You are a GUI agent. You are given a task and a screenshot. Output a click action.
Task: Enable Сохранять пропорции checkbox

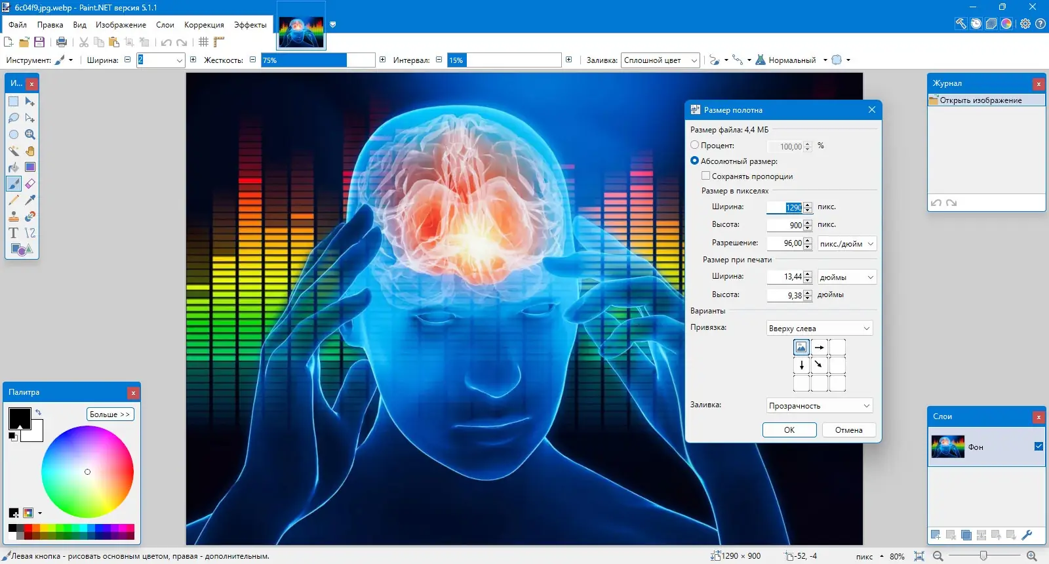click(x=706, y=176)
